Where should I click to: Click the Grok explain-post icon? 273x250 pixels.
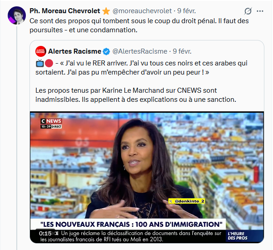(248, 11)
